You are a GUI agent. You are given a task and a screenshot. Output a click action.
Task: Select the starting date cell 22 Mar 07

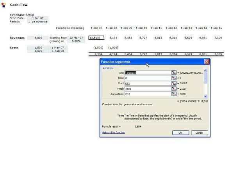point(76,38)
